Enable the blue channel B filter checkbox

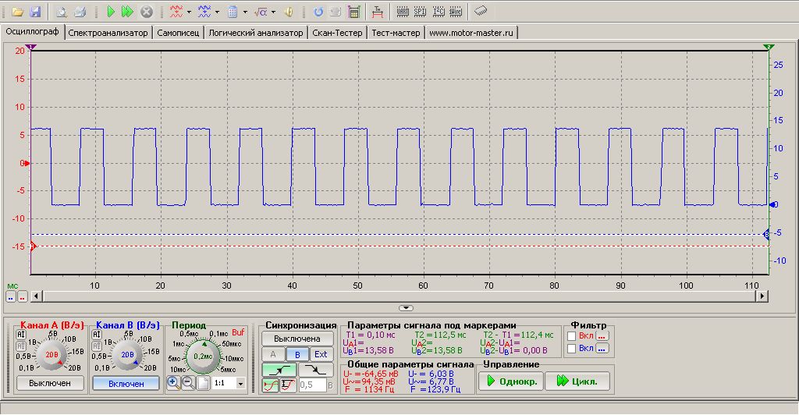point(572,348)
